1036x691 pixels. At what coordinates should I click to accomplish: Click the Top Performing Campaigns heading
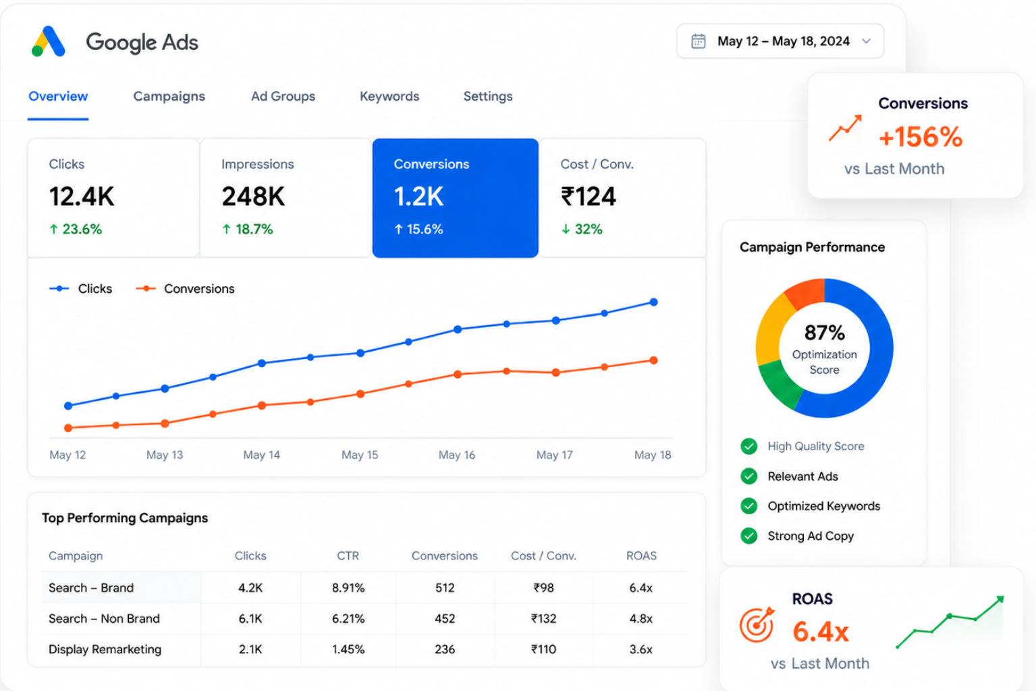point(125,518)
